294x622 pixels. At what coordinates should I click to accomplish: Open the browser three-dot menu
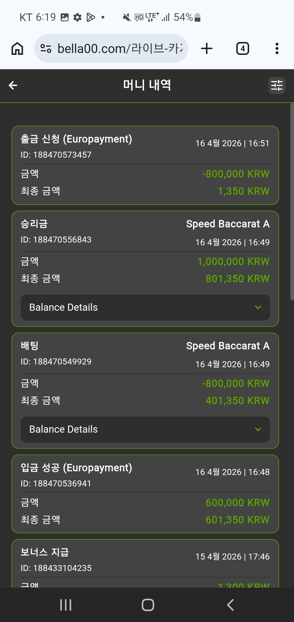277,49
